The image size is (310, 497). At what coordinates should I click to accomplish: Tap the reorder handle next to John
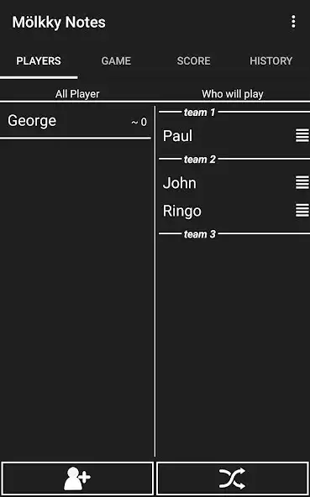(x=302, y=182)
